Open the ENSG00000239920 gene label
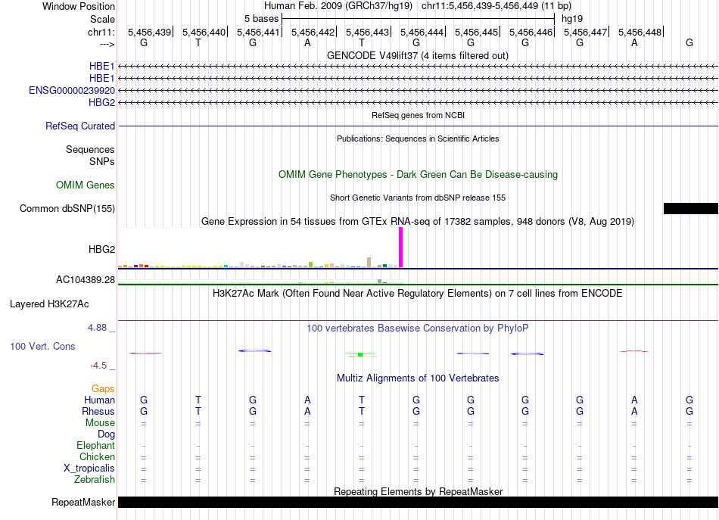 (72, 90)
